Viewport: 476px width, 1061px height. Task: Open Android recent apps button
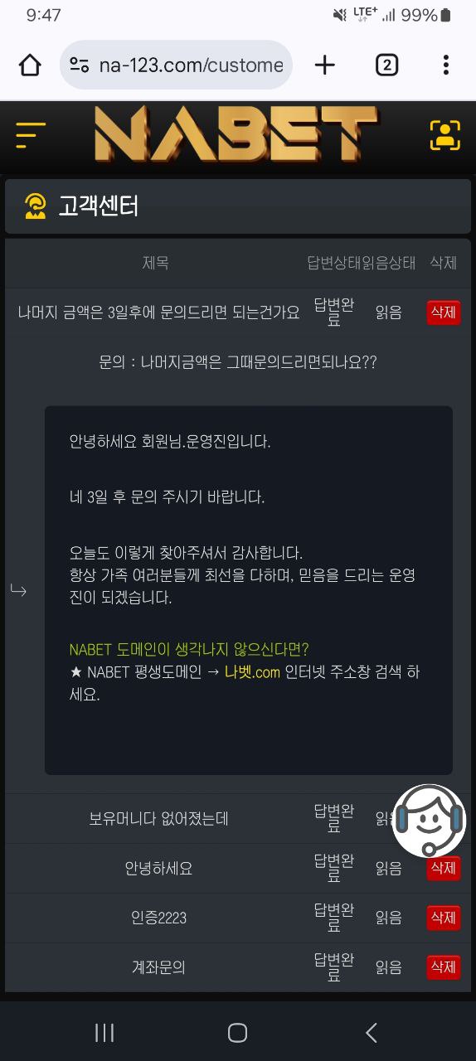(x=104, y=1032)
